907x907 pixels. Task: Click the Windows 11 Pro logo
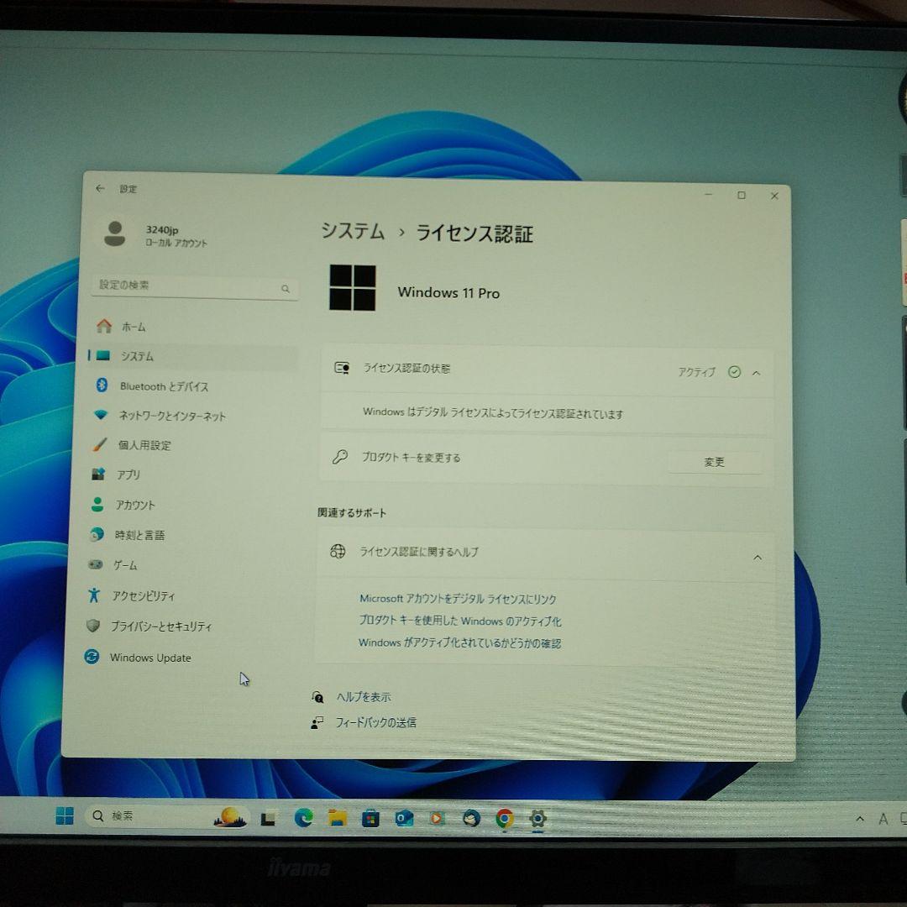point(352,287)
